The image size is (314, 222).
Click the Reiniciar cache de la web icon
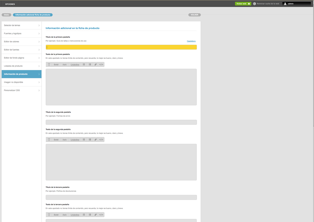254,4
